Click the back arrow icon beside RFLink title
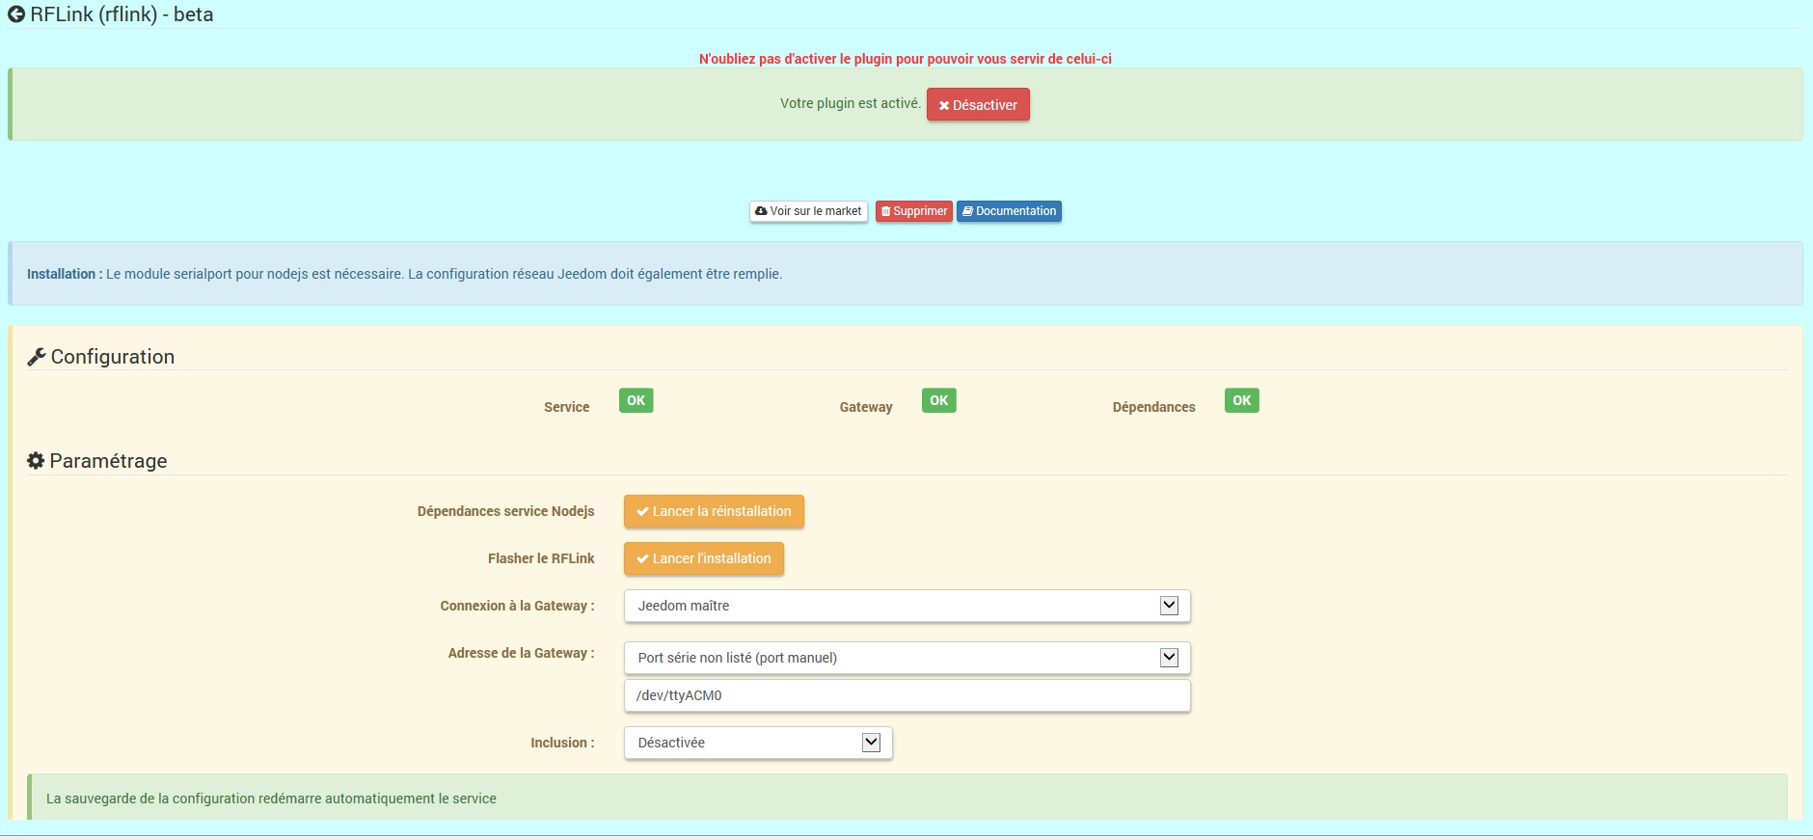Viewport: 1813px width, 840px height. (x=15, y=14)
